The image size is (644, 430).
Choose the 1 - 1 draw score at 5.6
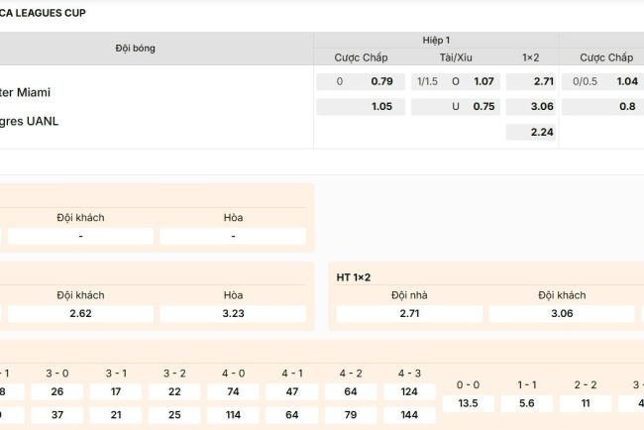coord(527,403)
